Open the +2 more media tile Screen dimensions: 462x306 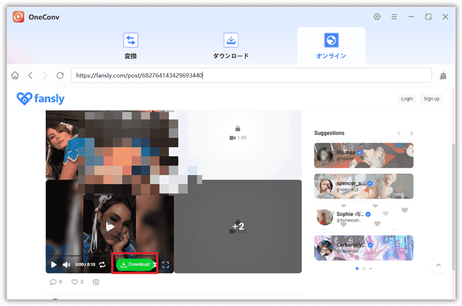pos(238,226)
